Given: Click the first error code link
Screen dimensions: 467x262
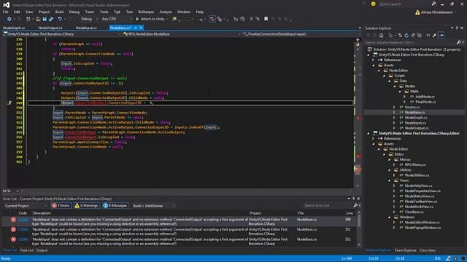Looking at the screenshot, I should (23, 220).
